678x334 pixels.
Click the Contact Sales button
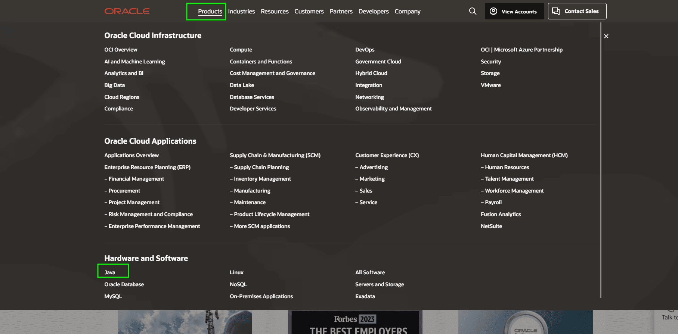pyautogui.click(x=577, y=11)
